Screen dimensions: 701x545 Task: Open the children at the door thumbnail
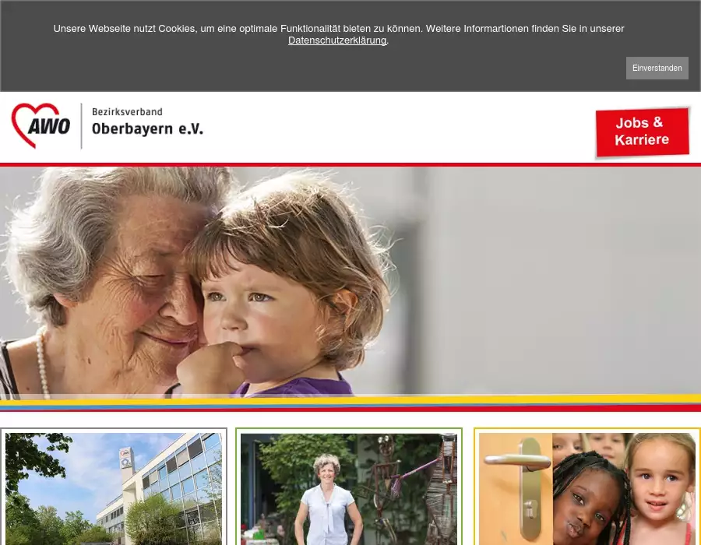pos(587,487)
